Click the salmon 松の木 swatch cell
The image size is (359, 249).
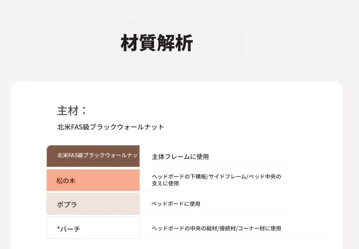pos(93,180)
